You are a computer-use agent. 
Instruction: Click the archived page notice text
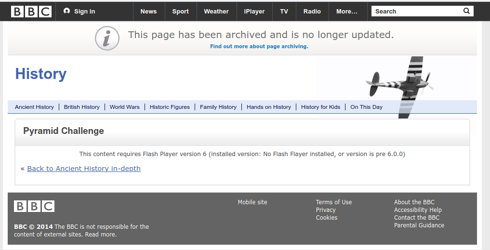coord(261,35)
